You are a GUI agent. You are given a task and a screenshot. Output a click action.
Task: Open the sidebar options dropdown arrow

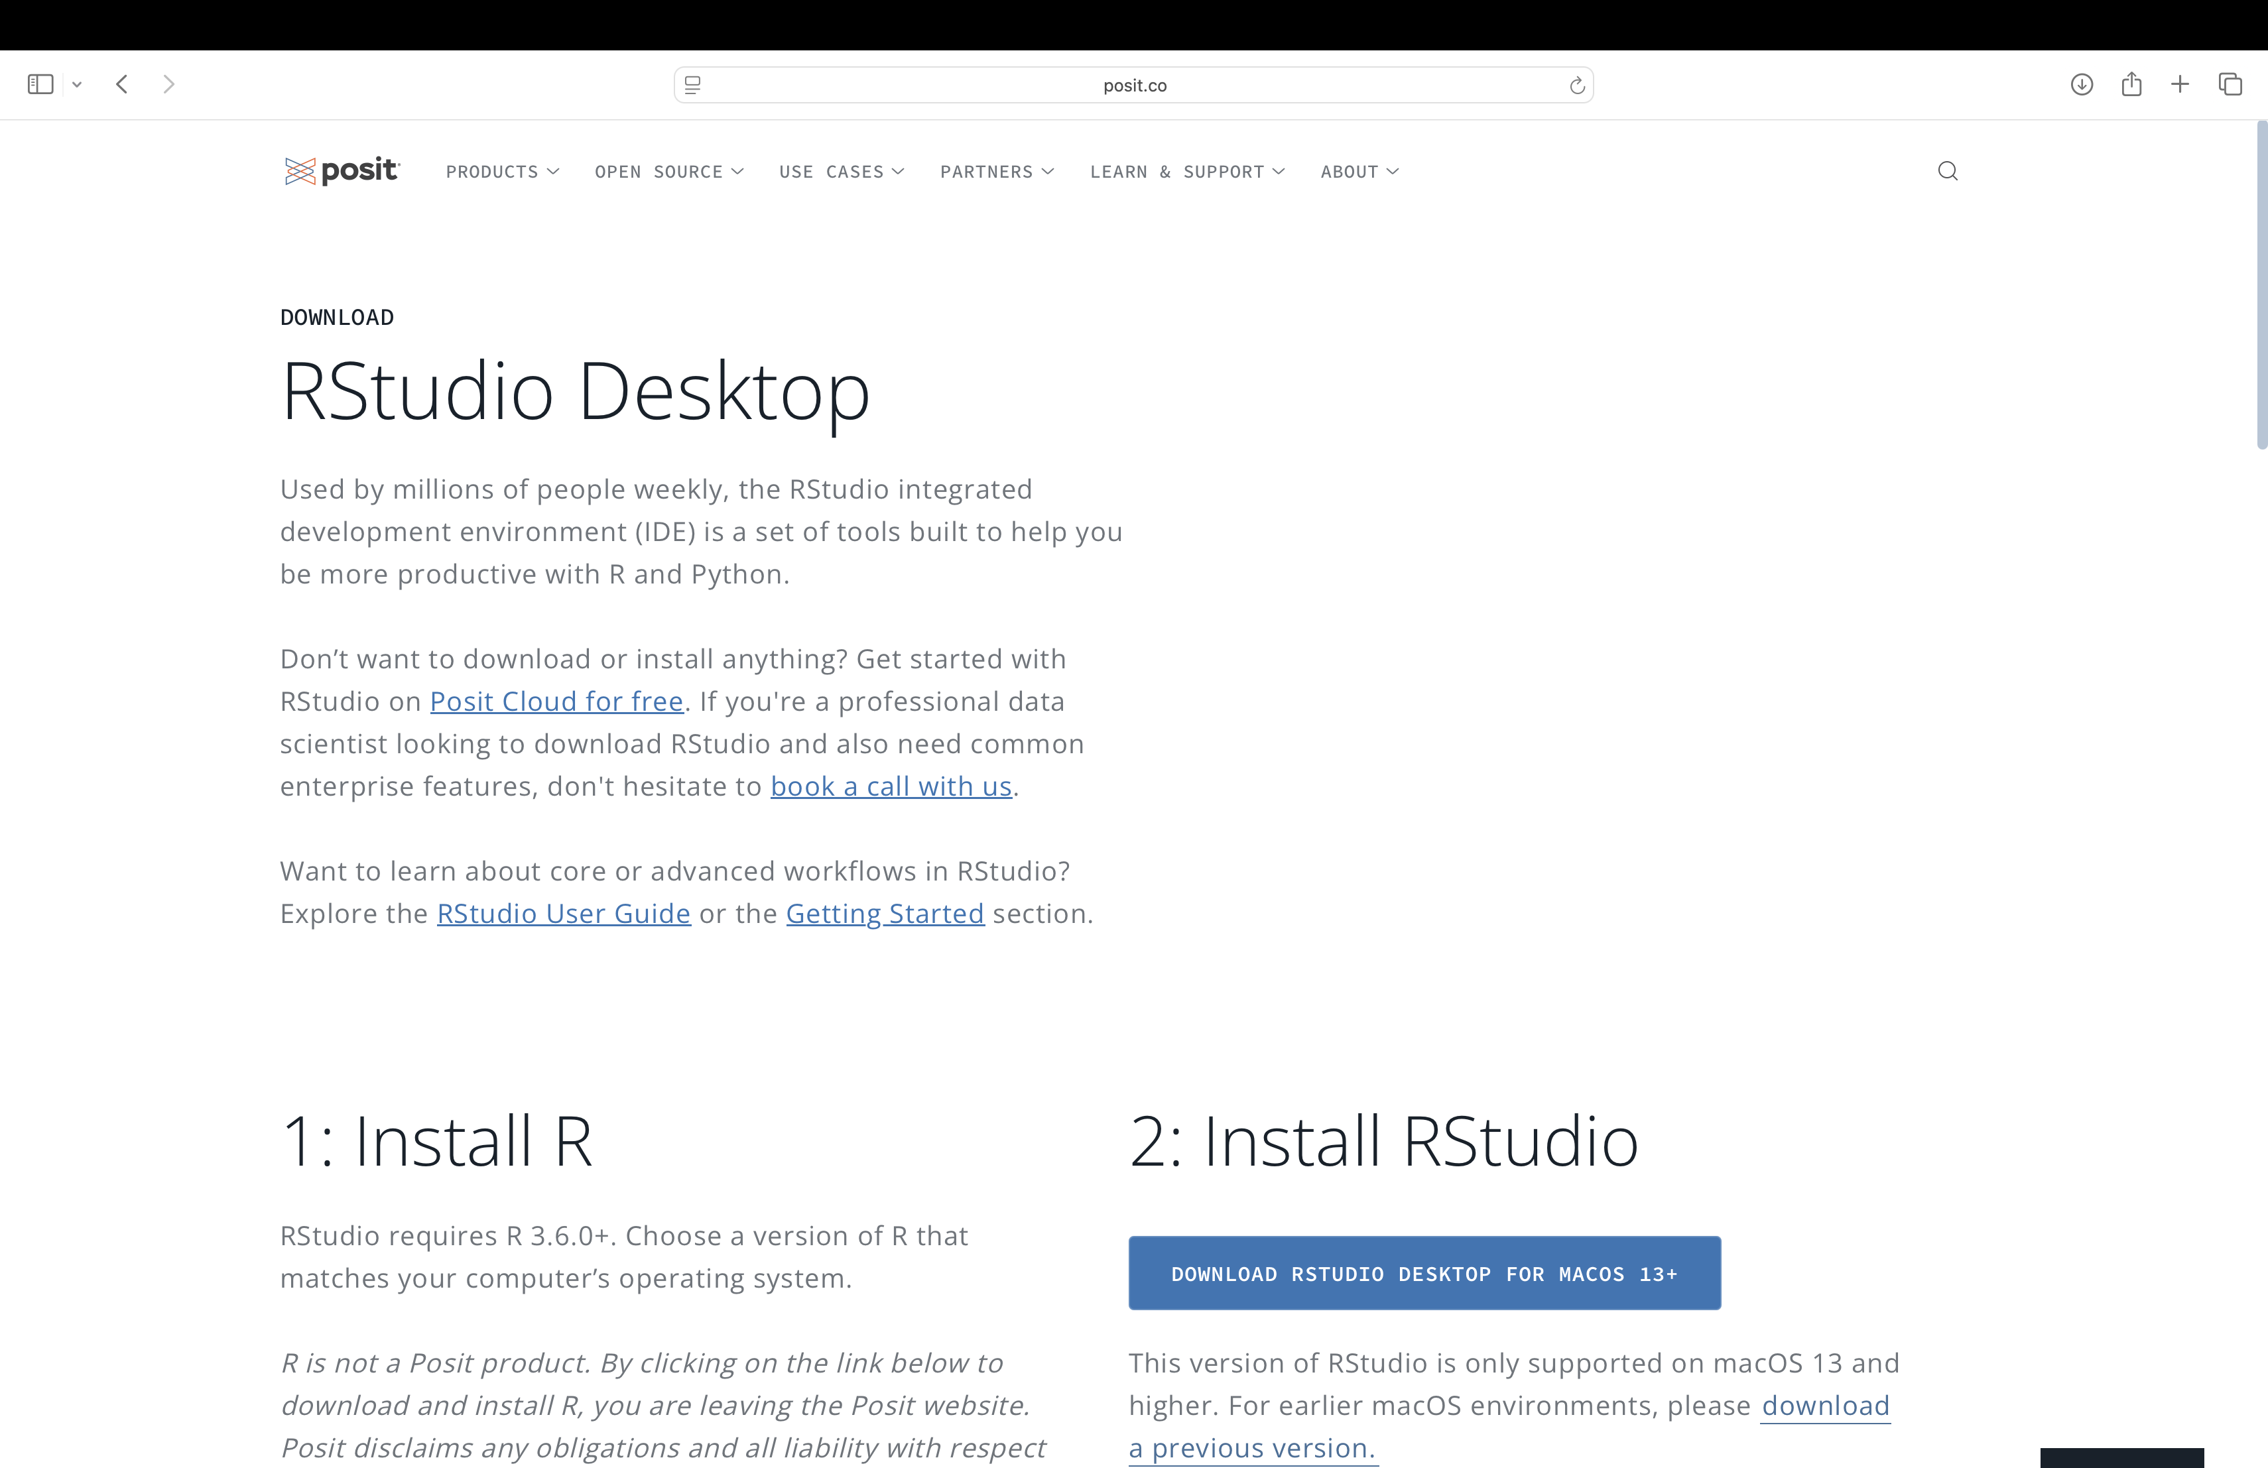[77, 85]
